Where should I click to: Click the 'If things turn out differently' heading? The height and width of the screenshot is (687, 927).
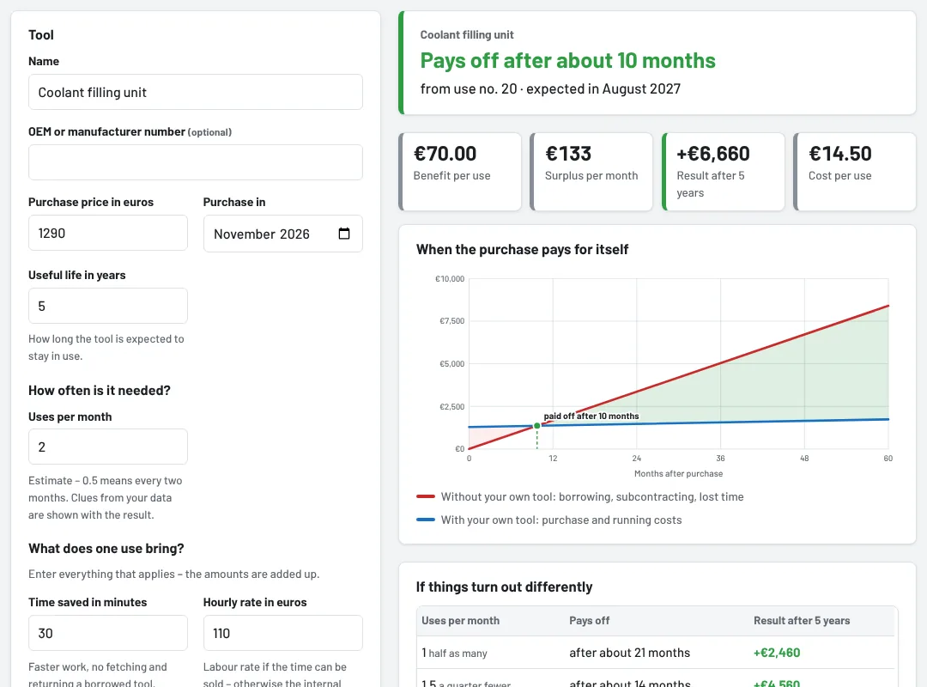coord(505,587)
